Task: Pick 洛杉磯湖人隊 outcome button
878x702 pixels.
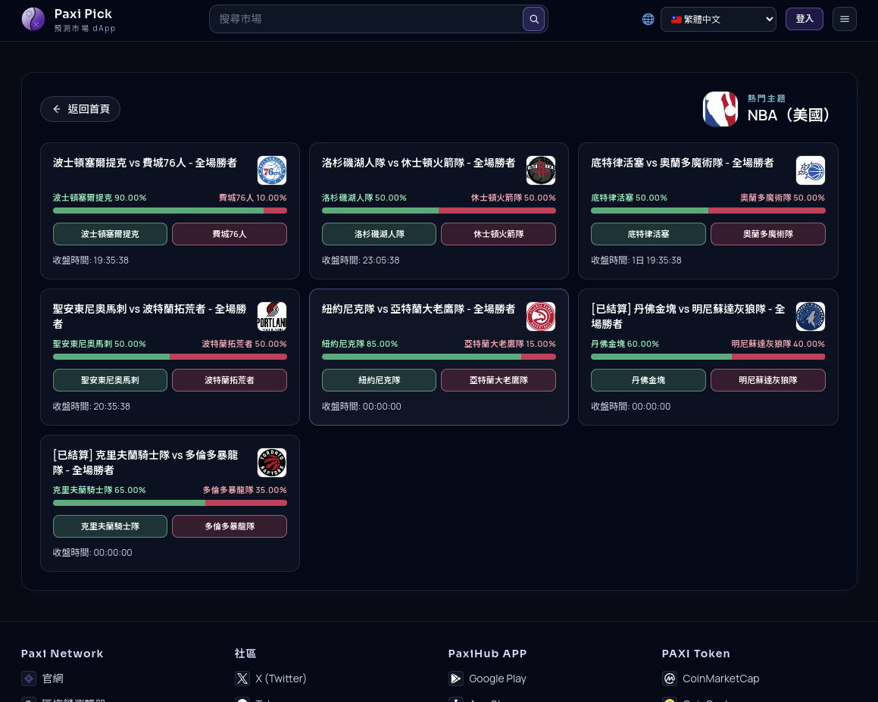Action: pyautogui.click(x=379, y=234)
